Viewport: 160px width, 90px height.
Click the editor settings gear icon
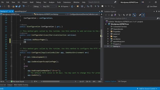[x=102, y=11]
